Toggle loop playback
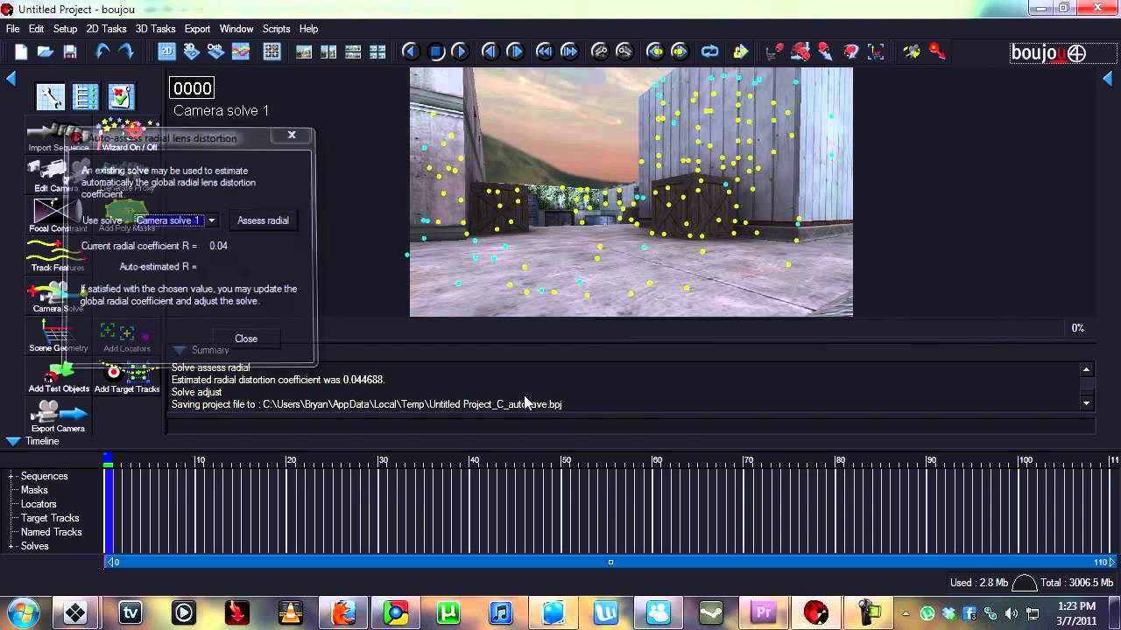The width and height of the screenshot is (1121, 630). (710, 52)
